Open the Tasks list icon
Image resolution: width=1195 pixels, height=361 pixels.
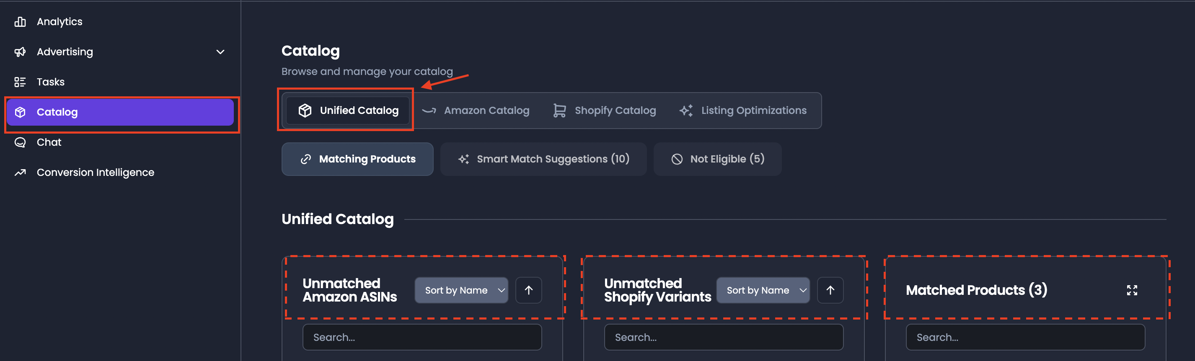coord(20,82)
